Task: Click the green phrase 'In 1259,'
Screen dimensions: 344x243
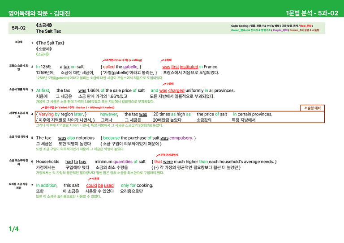Action: (x=43, y=67)
